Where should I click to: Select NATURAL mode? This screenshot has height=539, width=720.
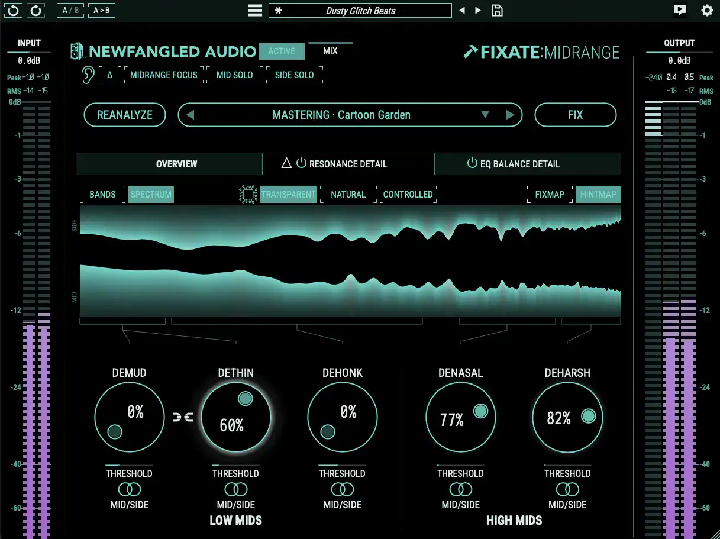click(348, 194)
